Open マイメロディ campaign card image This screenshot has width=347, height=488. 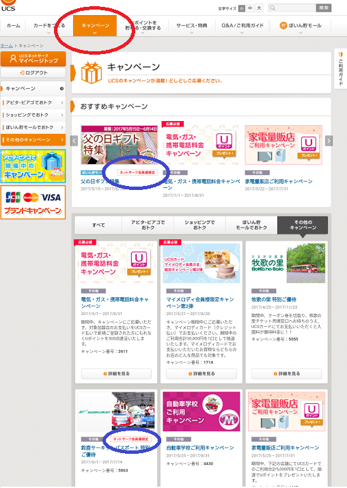point(202,263)
